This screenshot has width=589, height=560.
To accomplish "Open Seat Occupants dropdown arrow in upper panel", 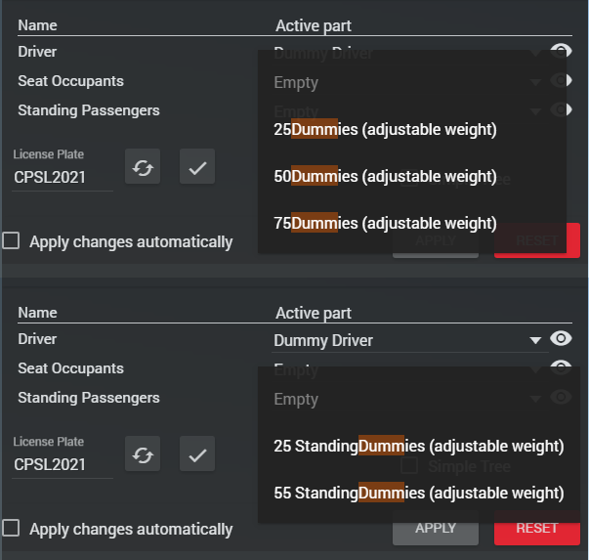I will [x=535, y=83].
